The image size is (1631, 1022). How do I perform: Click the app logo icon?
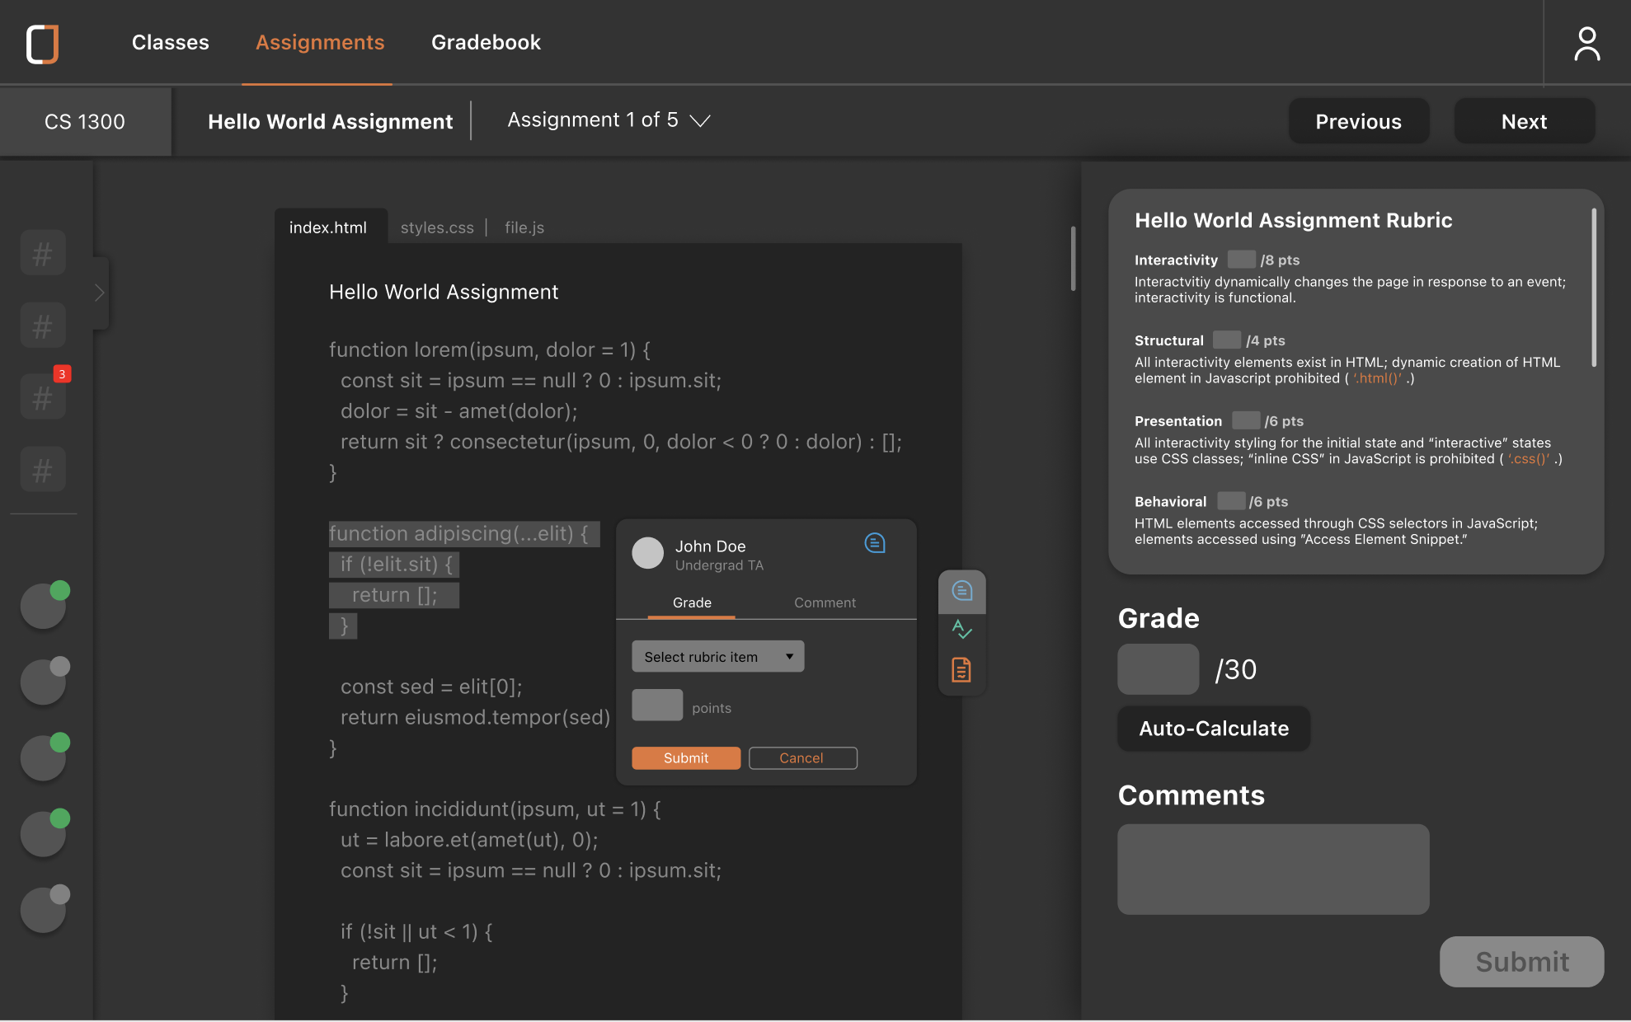(x=43, y=44)
